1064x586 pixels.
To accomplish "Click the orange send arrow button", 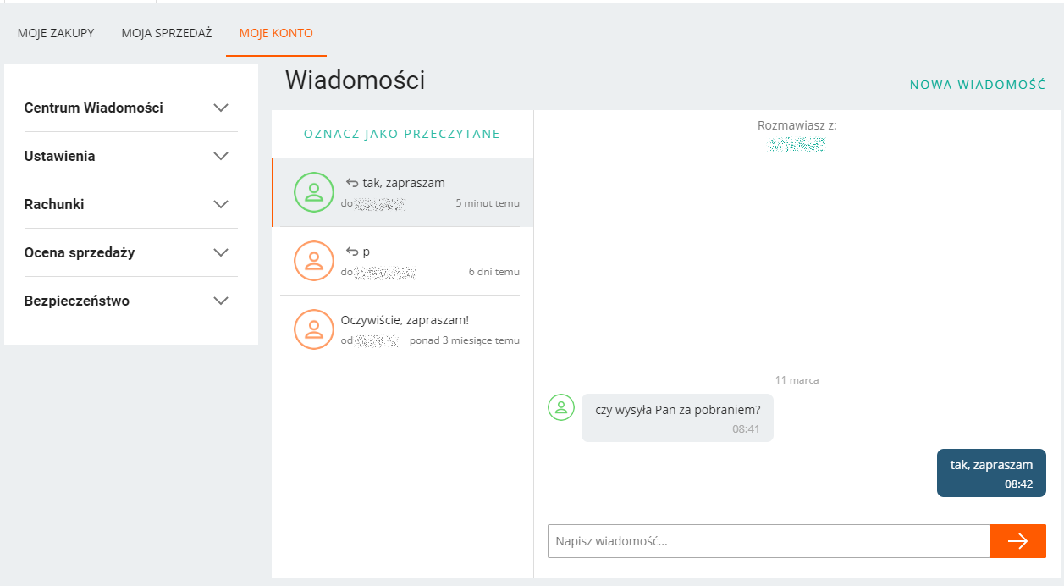I will pos(1017,541).
